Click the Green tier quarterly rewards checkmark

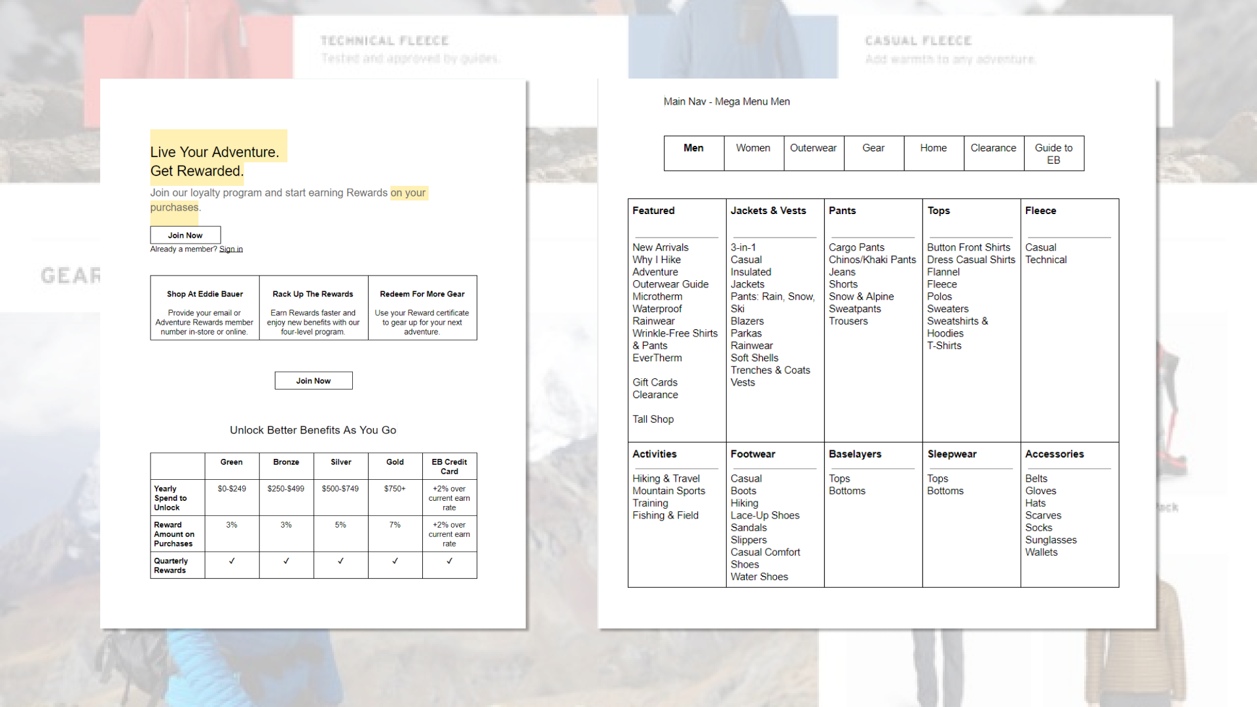coord(232,561)
